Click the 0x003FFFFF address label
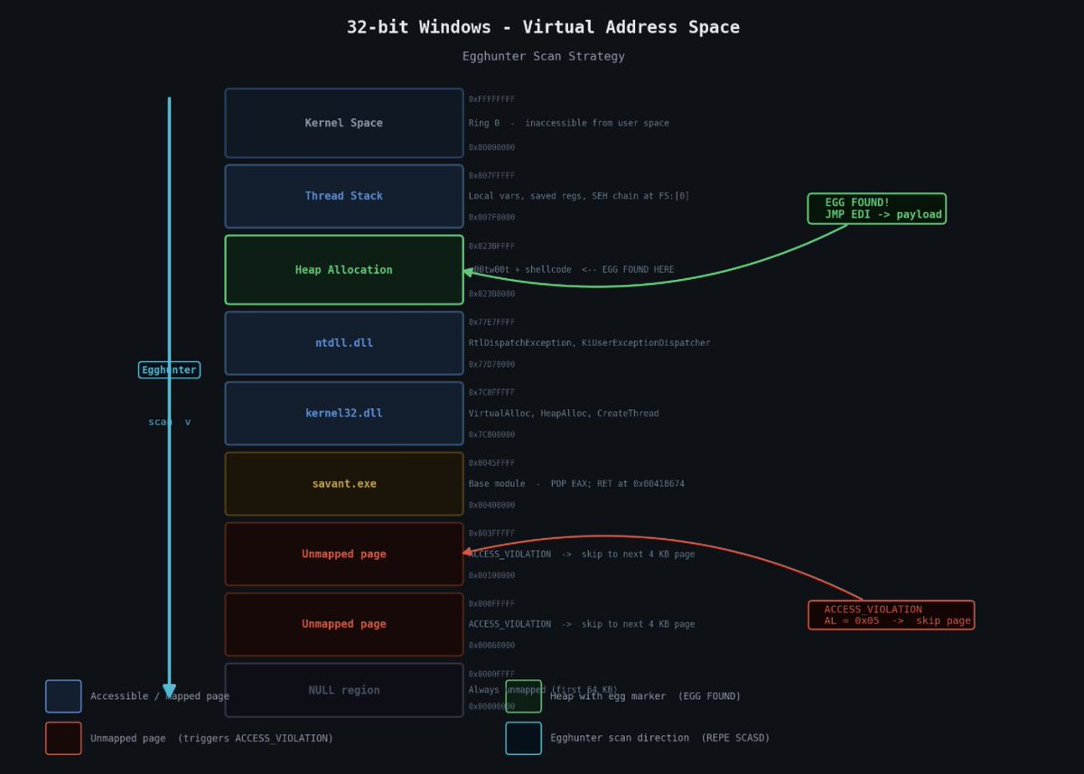This screenshot has width=1084, height=774. click(491, 534)
